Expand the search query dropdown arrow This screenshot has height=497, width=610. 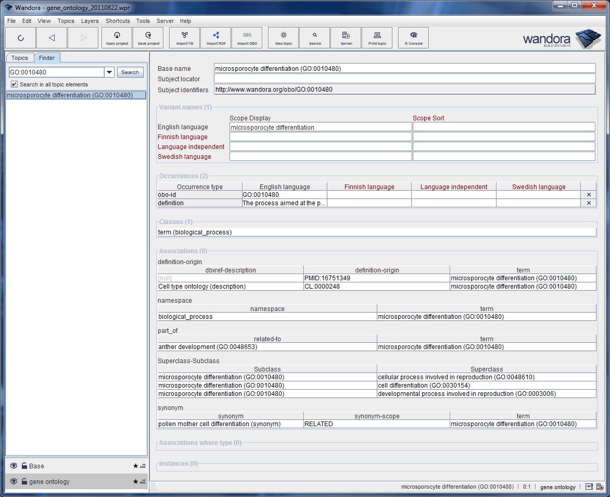[109, 72]
